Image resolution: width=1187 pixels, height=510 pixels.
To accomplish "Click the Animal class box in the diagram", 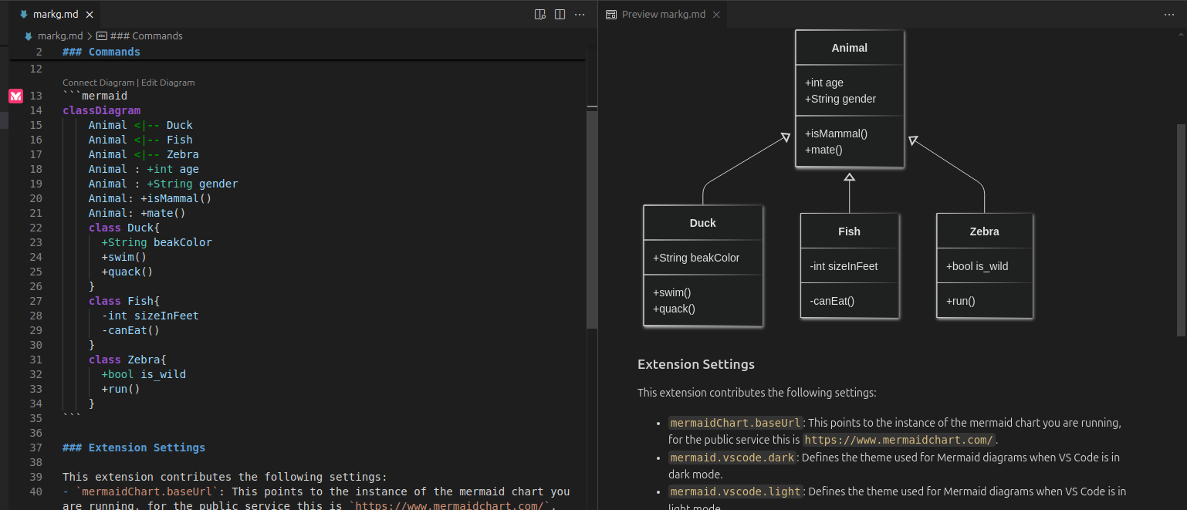I will click(849, 96).
